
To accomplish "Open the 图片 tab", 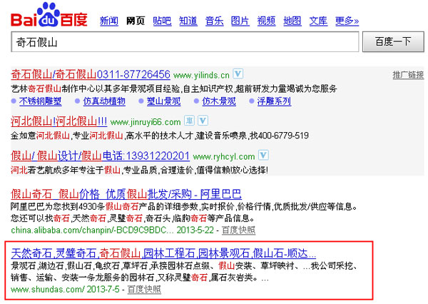I will pos(240,21).
